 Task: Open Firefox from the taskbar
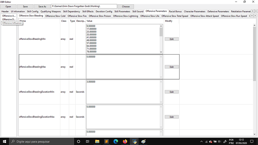pyautogui.click(x=125, y=141)
